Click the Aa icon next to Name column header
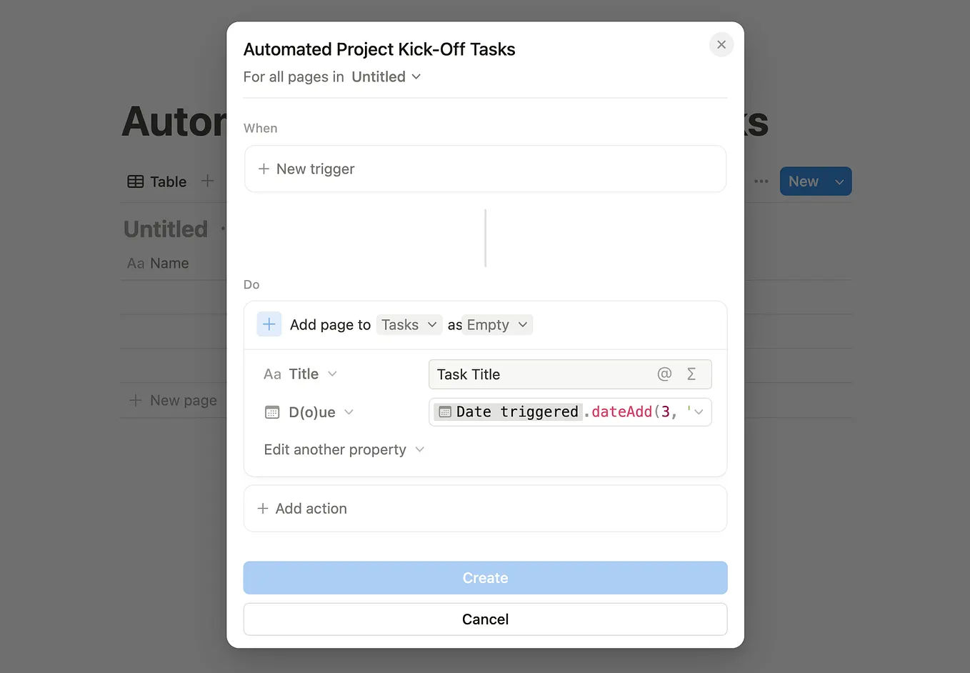Viewport: 970px width, 673px height. (x=136, y=263)
